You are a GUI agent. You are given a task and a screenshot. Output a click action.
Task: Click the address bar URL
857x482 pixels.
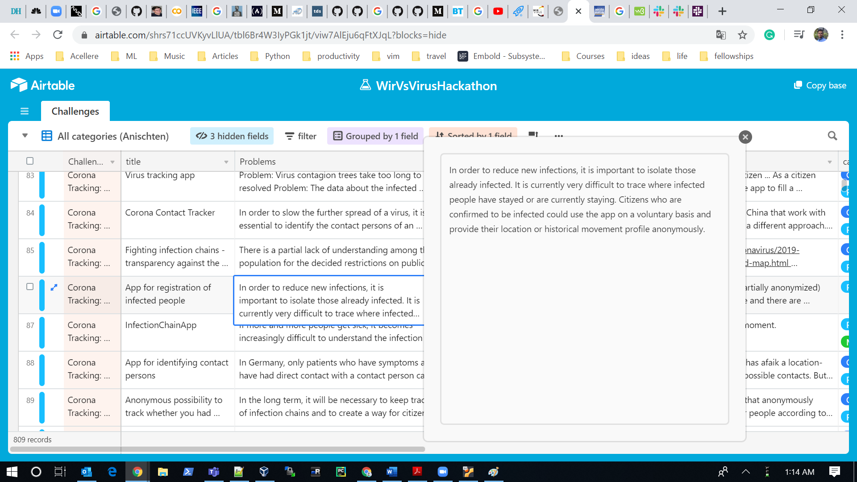coord(270,35)
